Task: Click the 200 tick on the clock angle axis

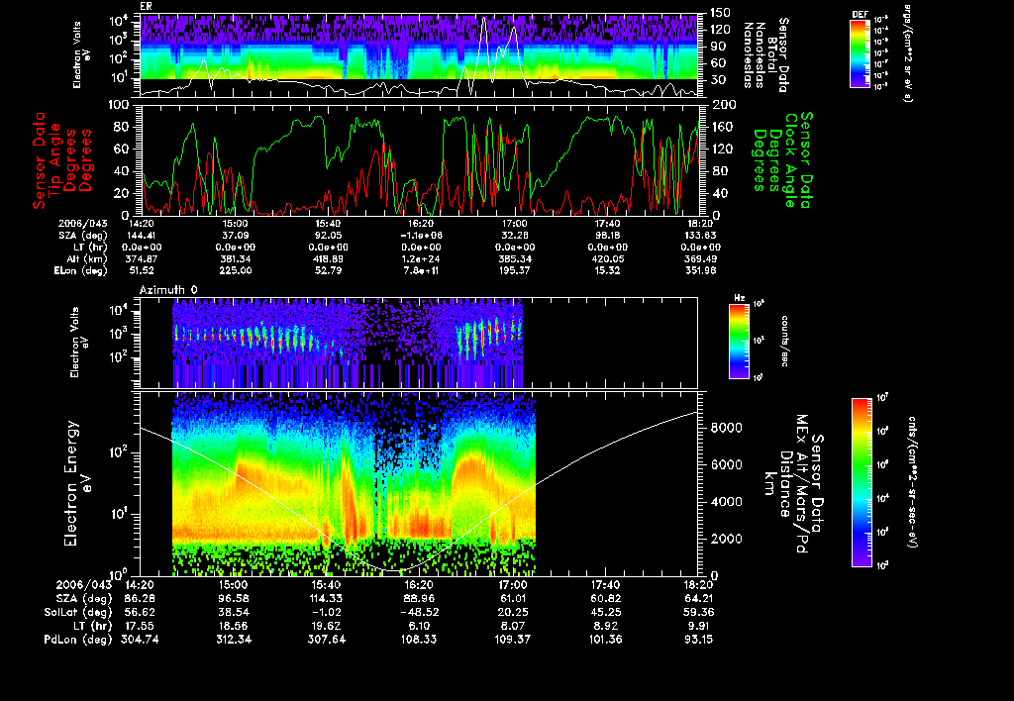Action: (x=723, y=105)
